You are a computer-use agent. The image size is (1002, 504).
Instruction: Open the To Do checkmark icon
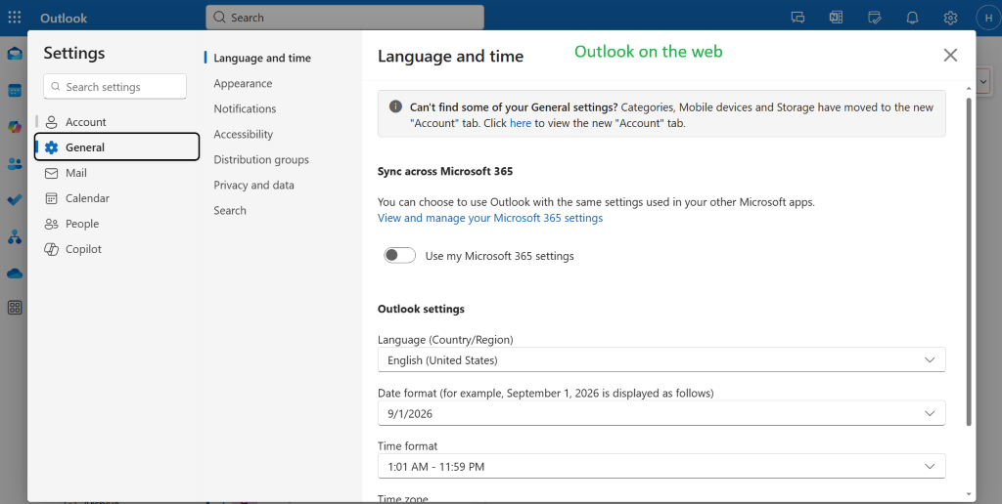coord(15,199)
